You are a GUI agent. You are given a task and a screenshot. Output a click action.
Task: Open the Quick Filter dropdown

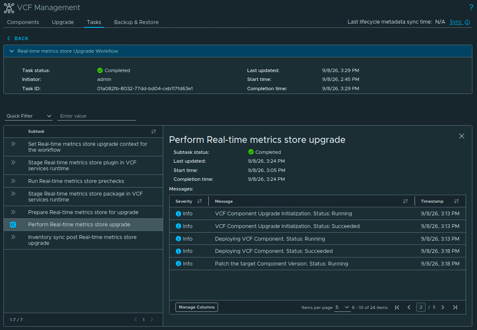[29, 116]
